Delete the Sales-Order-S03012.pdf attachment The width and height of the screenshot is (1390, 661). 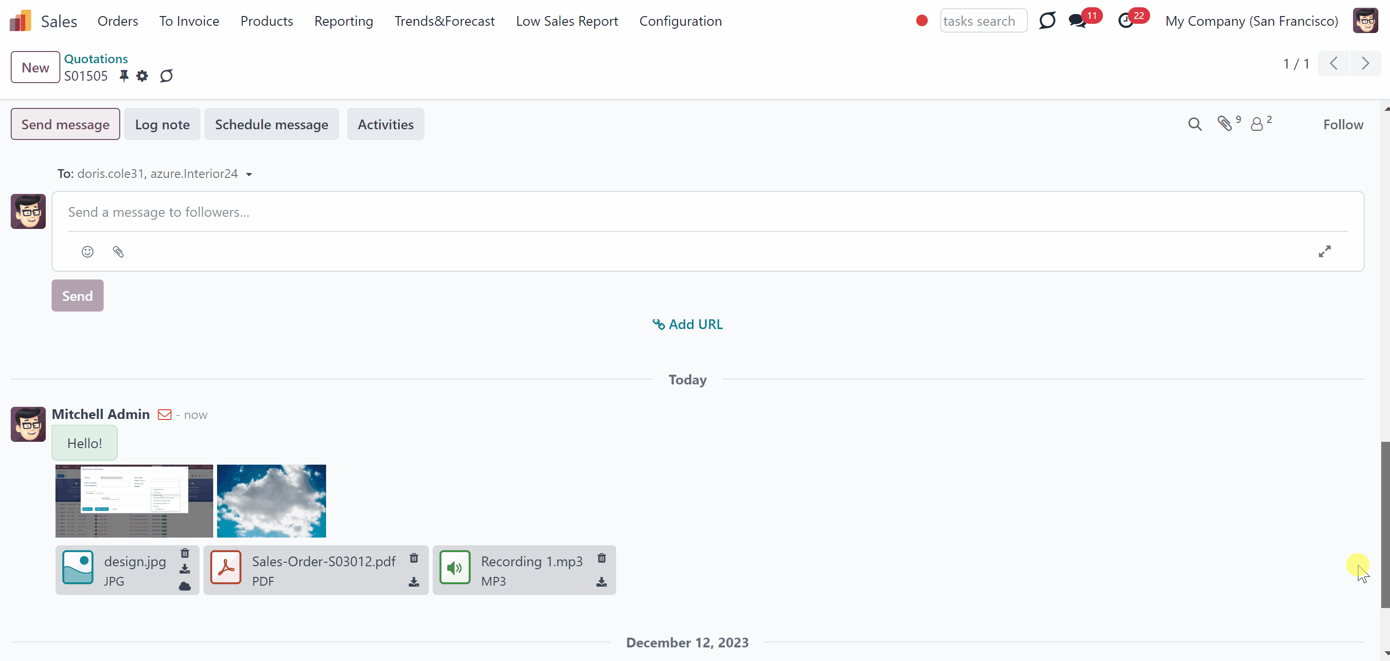click(x=414, y=557)
